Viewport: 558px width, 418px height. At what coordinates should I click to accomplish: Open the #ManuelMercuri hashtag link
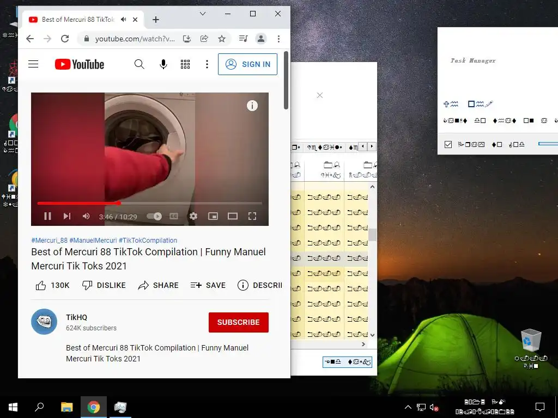[x=93, y=240]
